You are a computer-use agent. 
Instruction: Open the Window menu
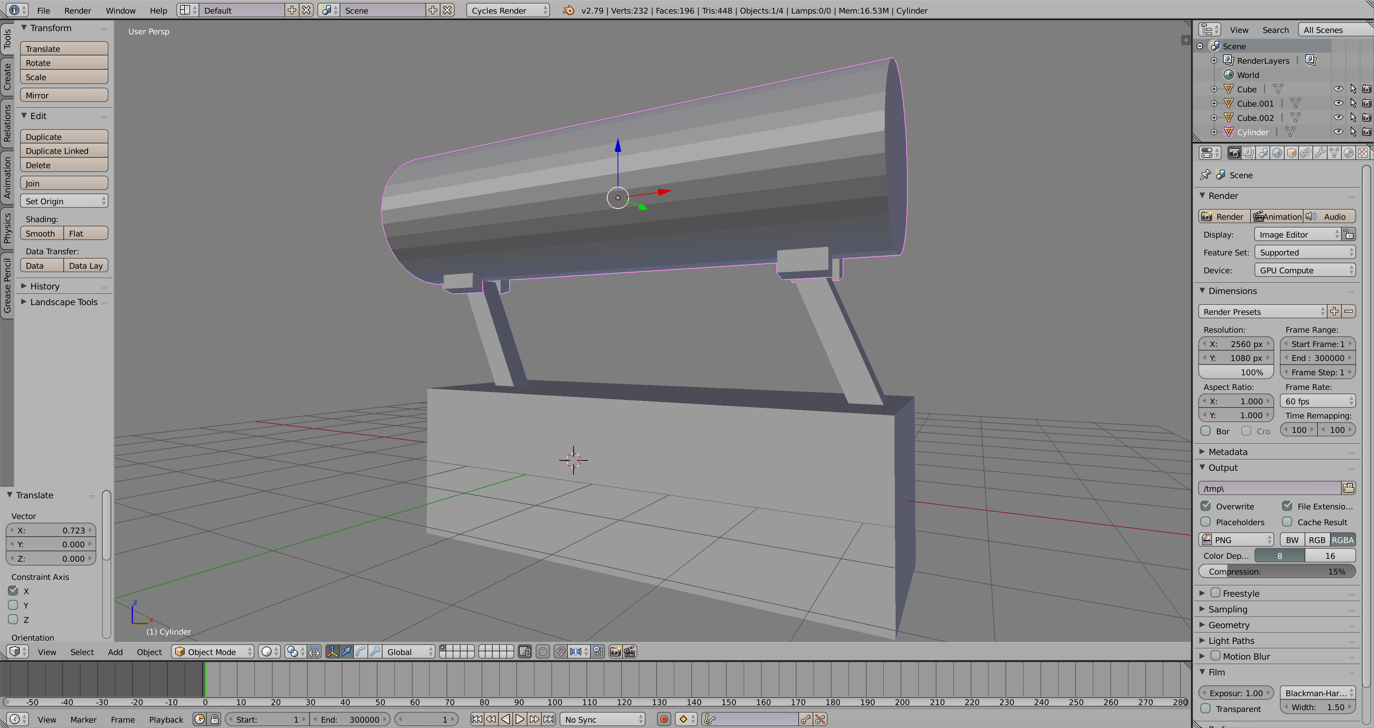coord(121,10)
